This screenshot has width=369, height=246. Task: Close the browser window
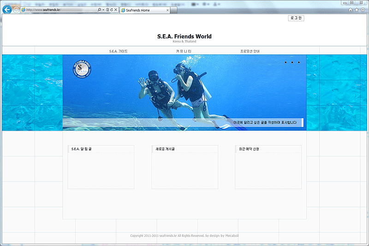point(361,3)
